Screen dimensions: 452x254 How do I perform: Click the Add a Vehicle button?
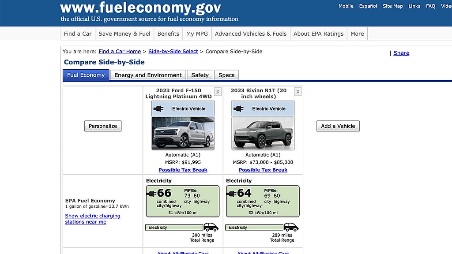(338, 126)
